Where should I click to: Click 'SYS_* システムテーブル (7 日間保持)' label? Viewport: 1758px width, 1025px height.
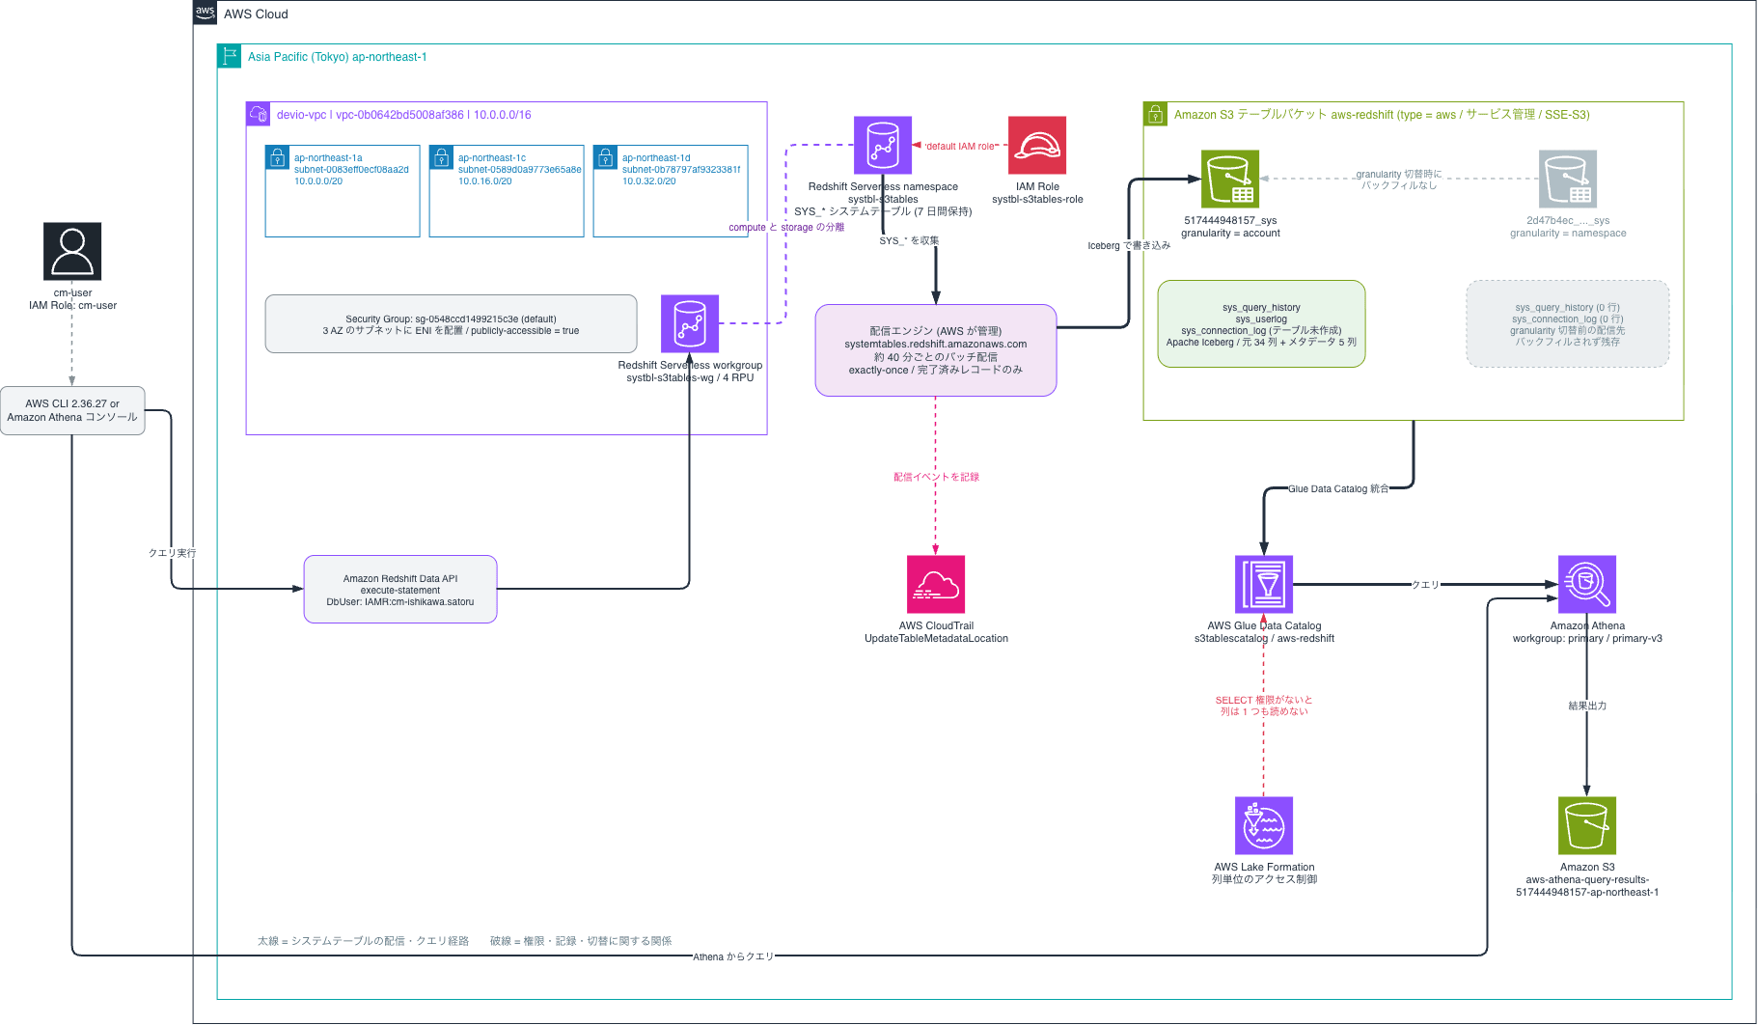(x=883, y=211)
